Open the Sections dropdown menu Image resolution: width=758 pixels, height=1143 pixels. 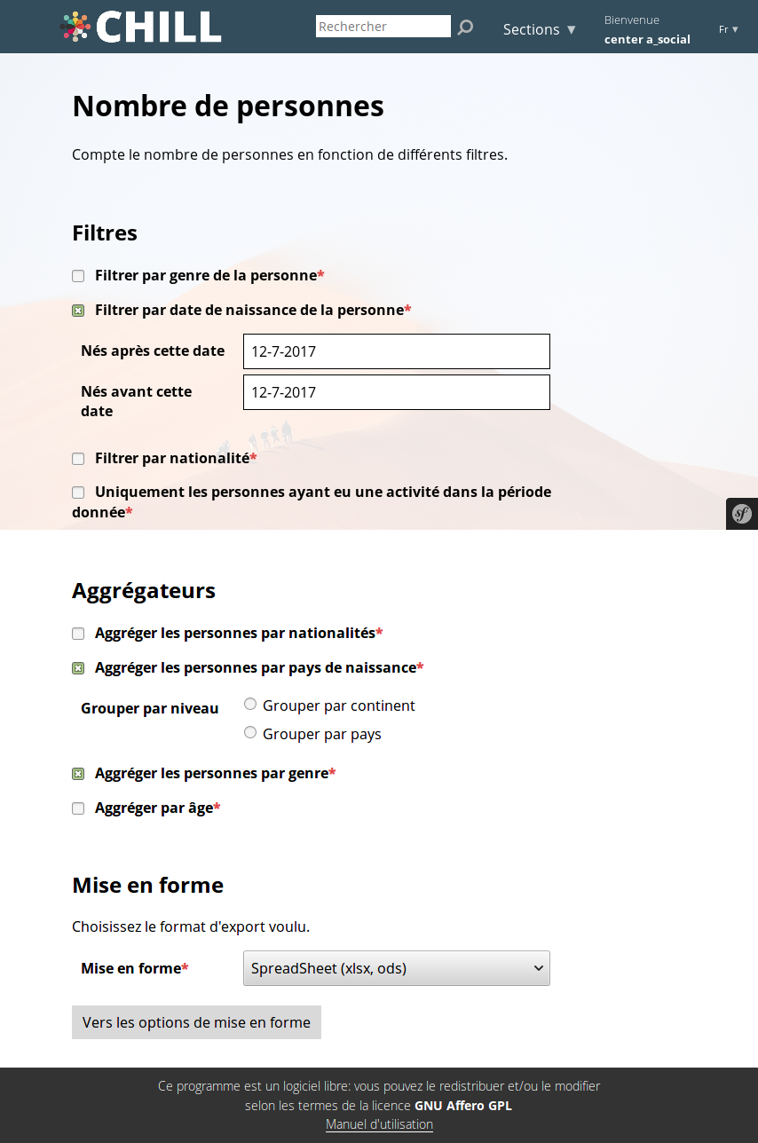(540, 29)
